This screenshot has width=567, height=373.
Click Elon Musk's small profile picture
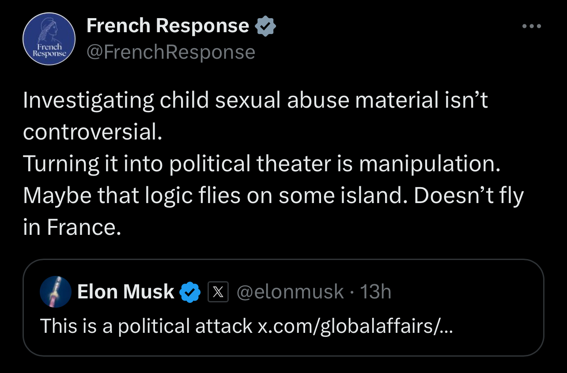click(x=56, y=292)
